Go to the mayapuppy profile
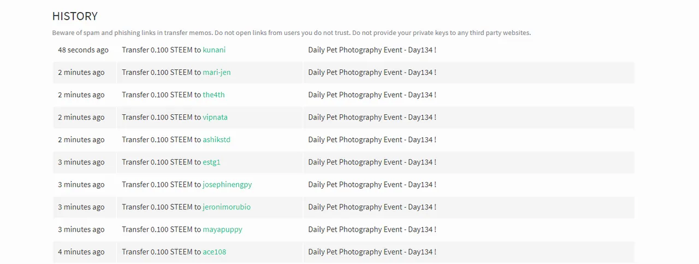 click(x=222, y=229)
